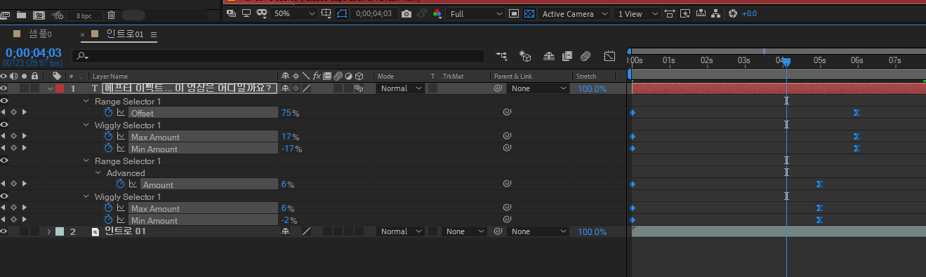
Task: Open the Full resolution dropdown
Action: point(475,14)
